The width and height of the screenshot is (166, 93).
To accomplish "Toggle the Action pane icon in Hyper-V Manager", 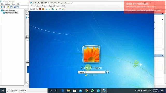I will point(18,7).
